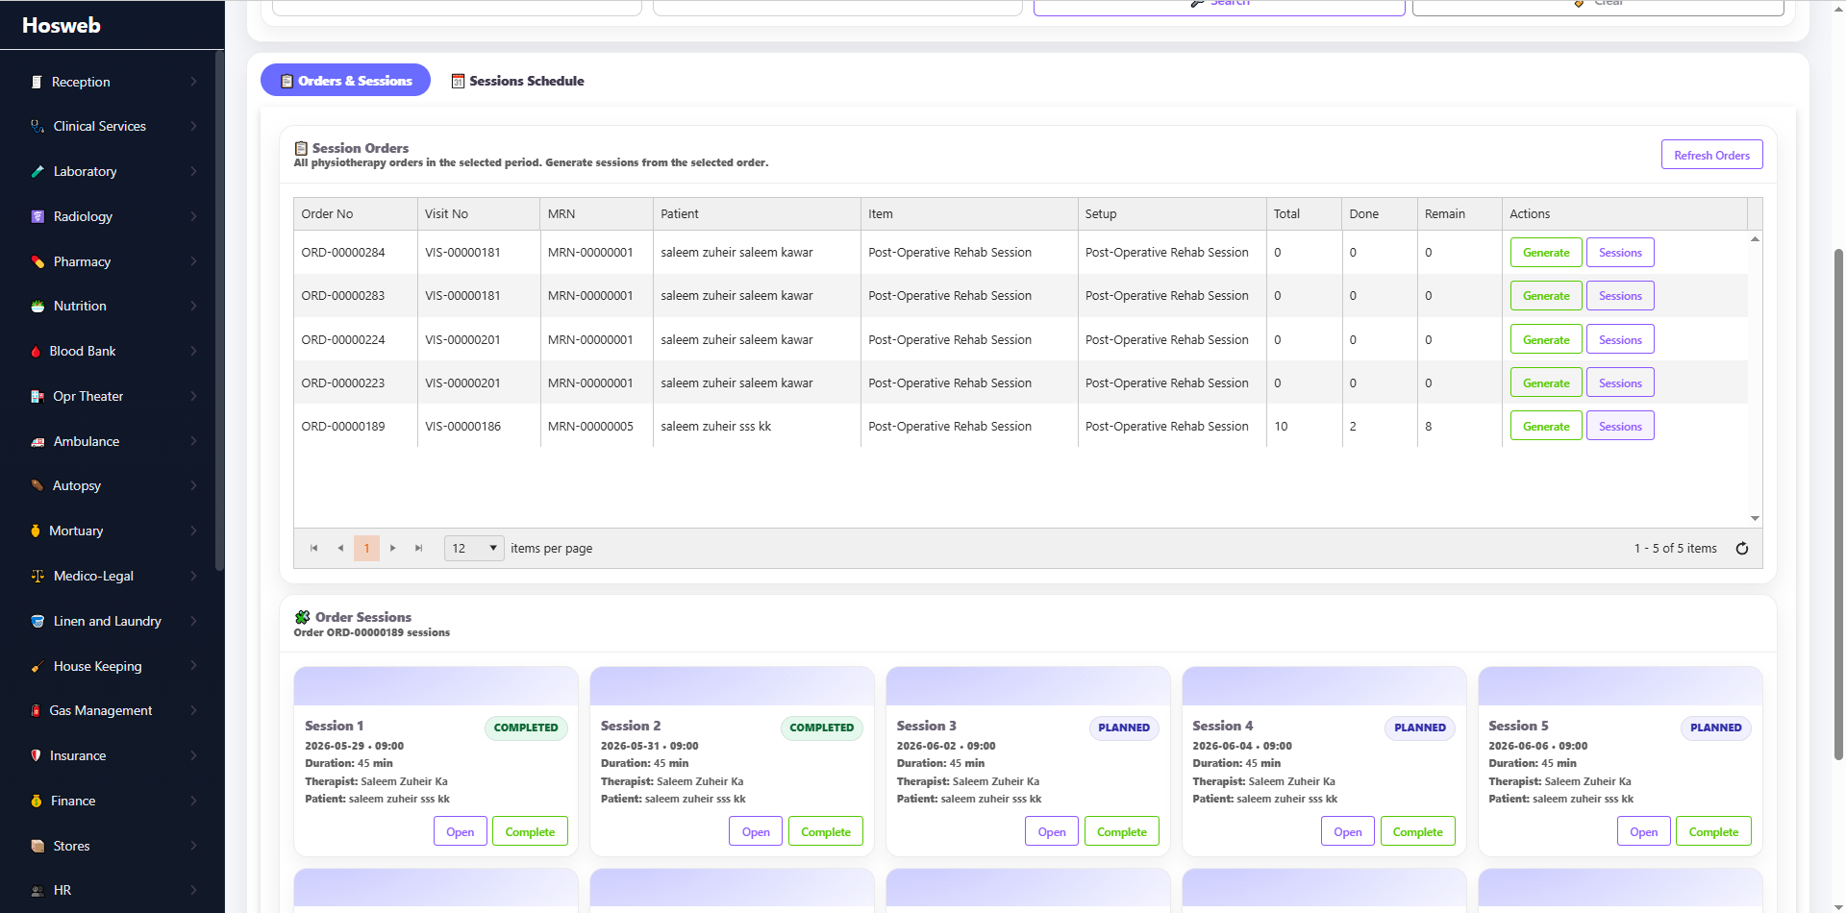Click the Blood Bank drop icon
Screen dimensions: 1846x913
[x=36, y=351]
